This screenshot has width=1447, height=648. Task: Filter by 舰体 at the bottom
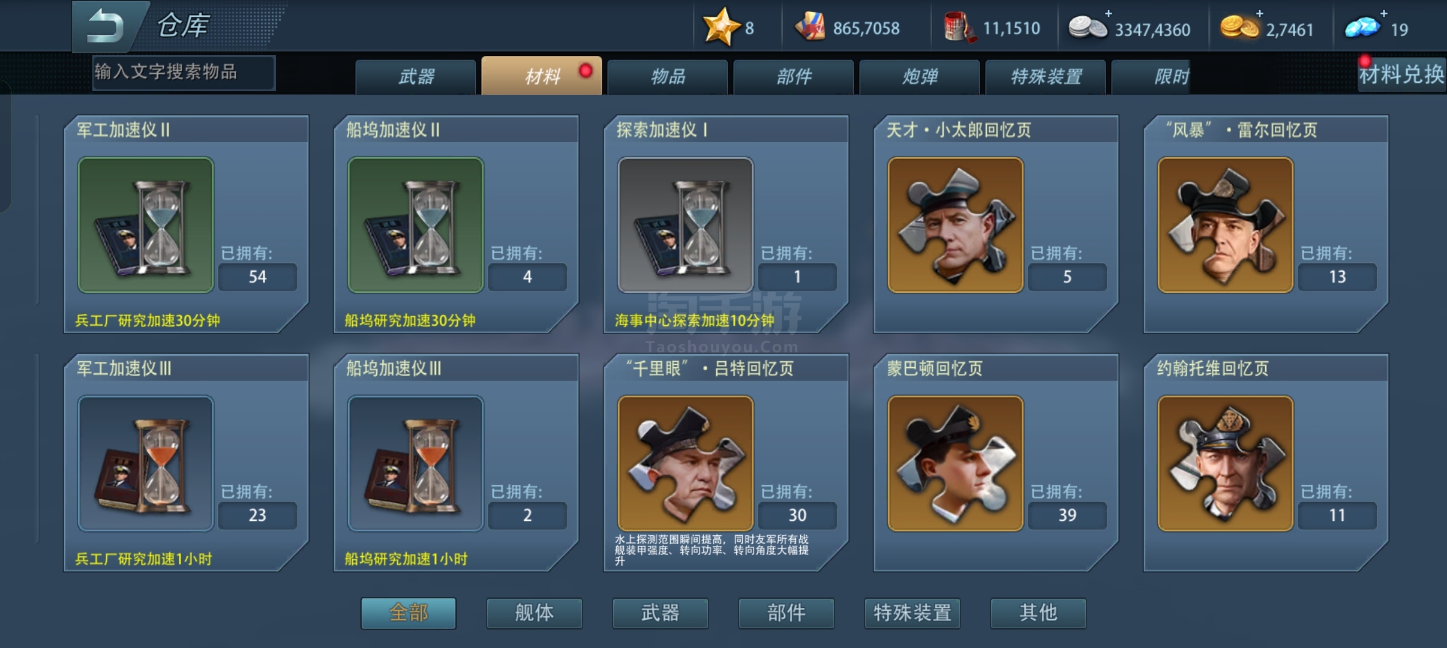pyautogui.click(x=535, y=613)
